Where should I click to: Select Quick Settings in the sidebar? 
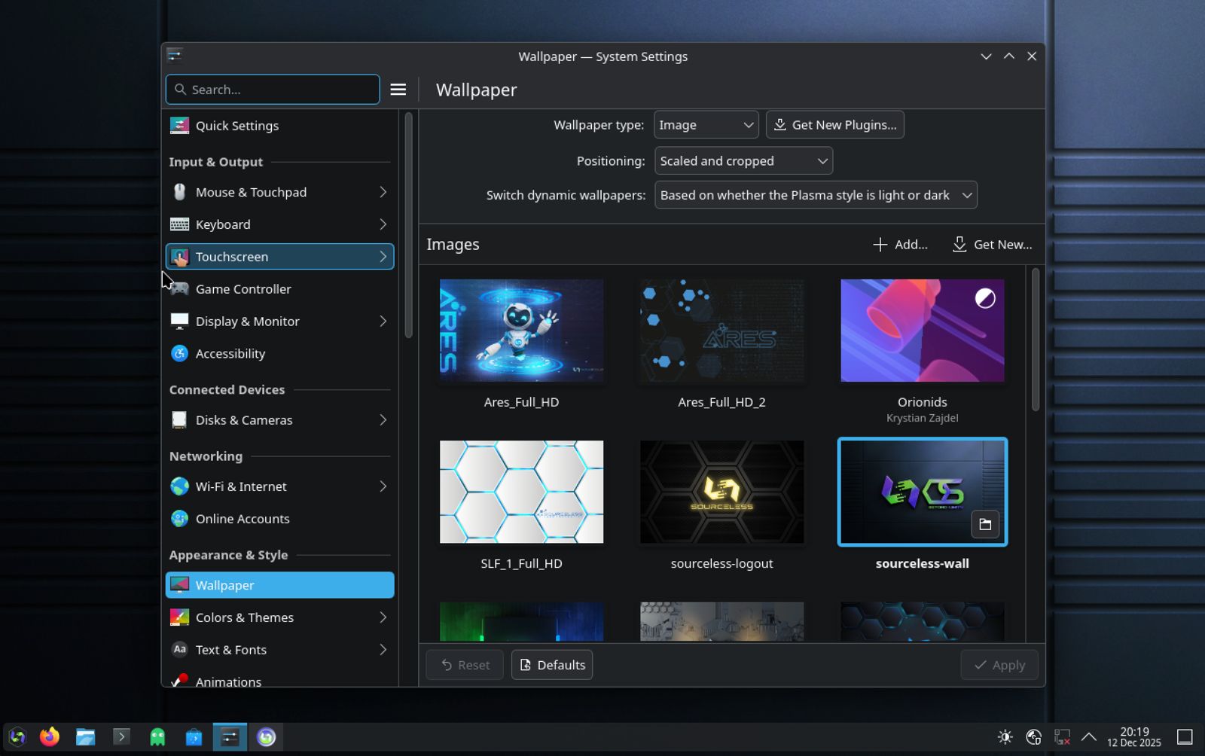(x=279, y=126)
